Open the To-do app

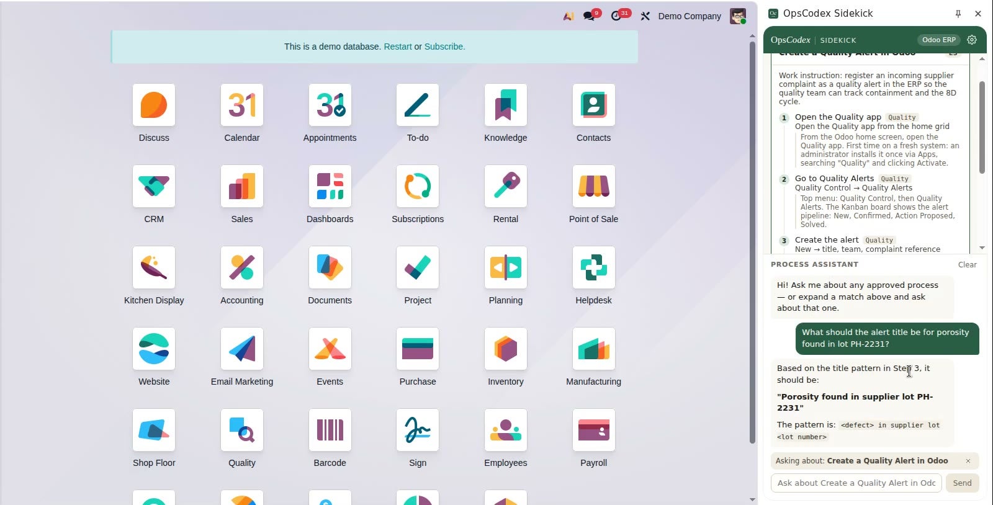(418, 105)
